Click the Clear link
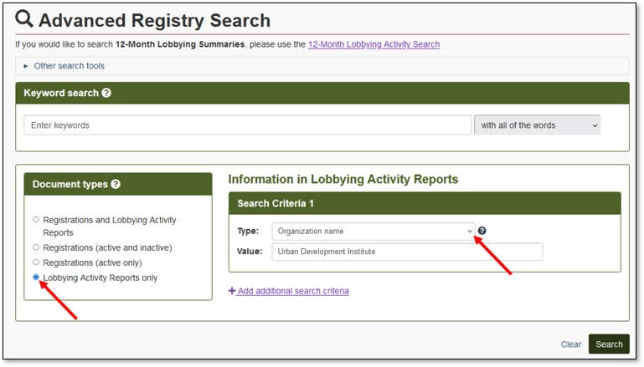The width and height of the screenshot is (644, 367). pos(570,344)
